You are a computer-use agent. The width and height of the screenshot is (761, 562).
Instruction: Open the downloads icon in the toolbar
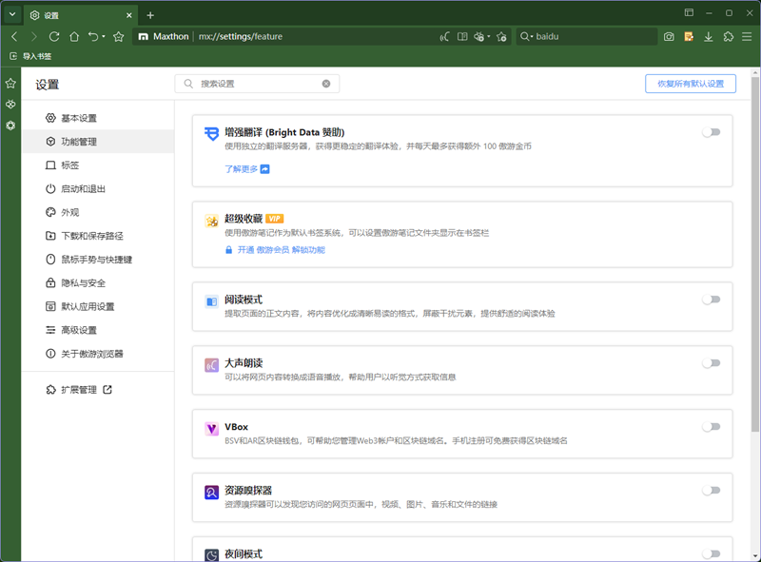(709, 36)
